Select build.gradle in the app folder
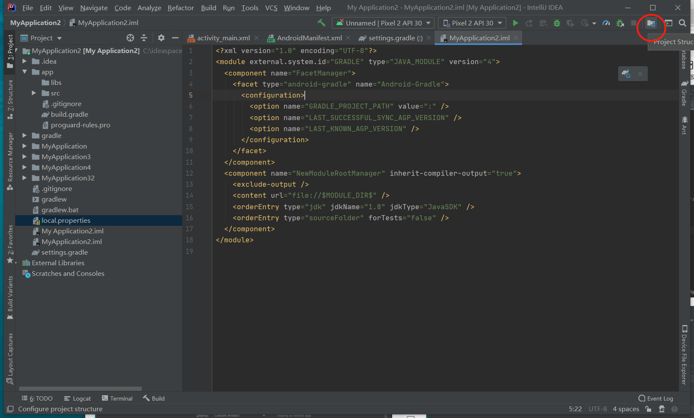This screenshot has width=694, height=418. [x=70, y=114]
